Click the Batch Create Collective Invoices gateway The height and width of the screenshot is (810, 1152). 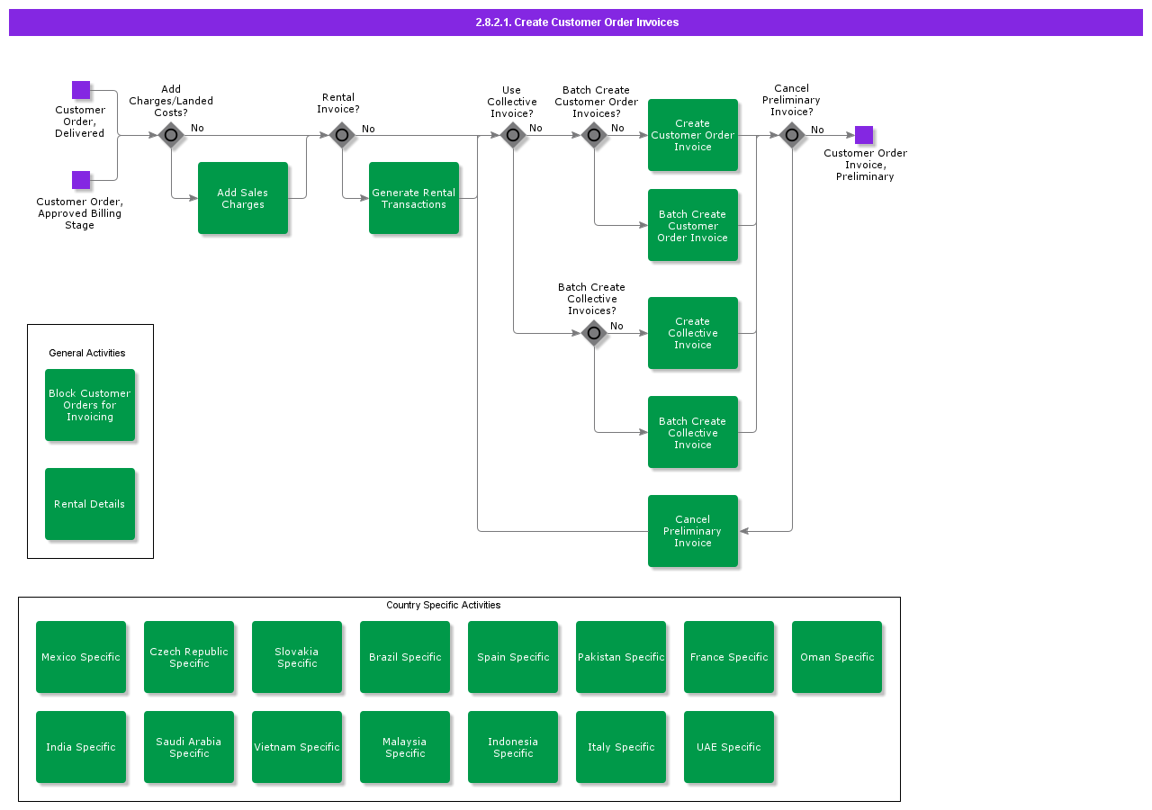pyautogui.click(x=594, y=333)
